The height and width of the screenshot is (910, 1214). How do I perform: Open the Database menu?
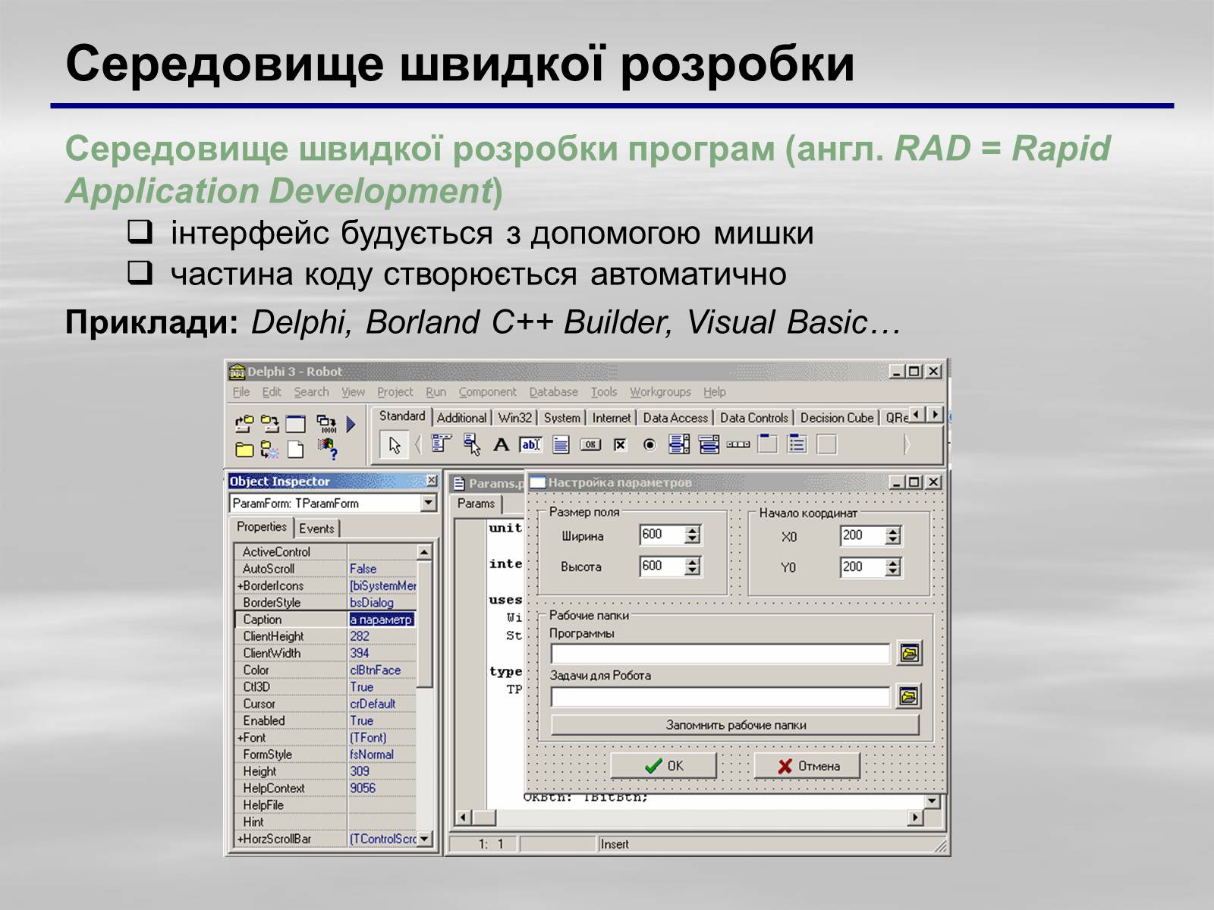[554, 392]
